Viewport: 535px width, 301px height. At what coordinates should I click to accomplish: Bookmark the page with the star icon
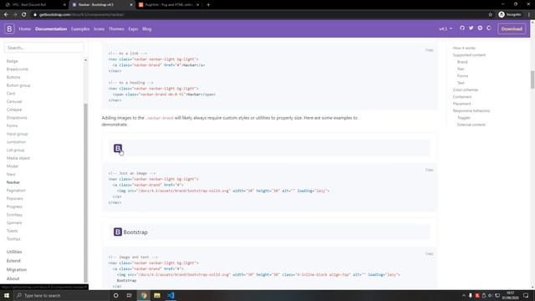(491, 15)
